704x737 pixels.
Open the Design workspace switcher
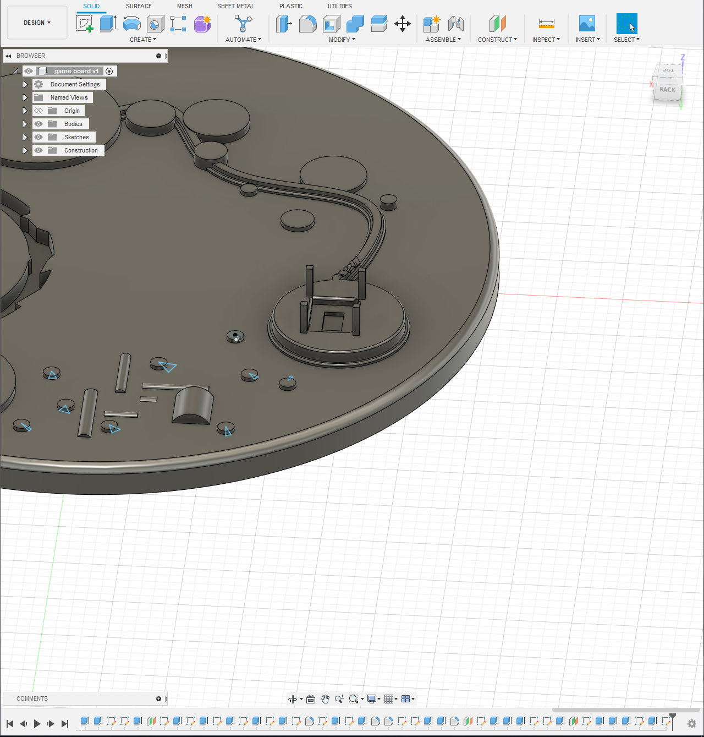click(x=37, y=22)
